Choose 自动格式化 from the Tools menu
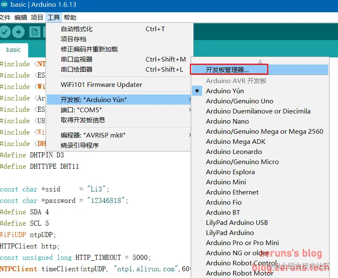 point(119,29)
